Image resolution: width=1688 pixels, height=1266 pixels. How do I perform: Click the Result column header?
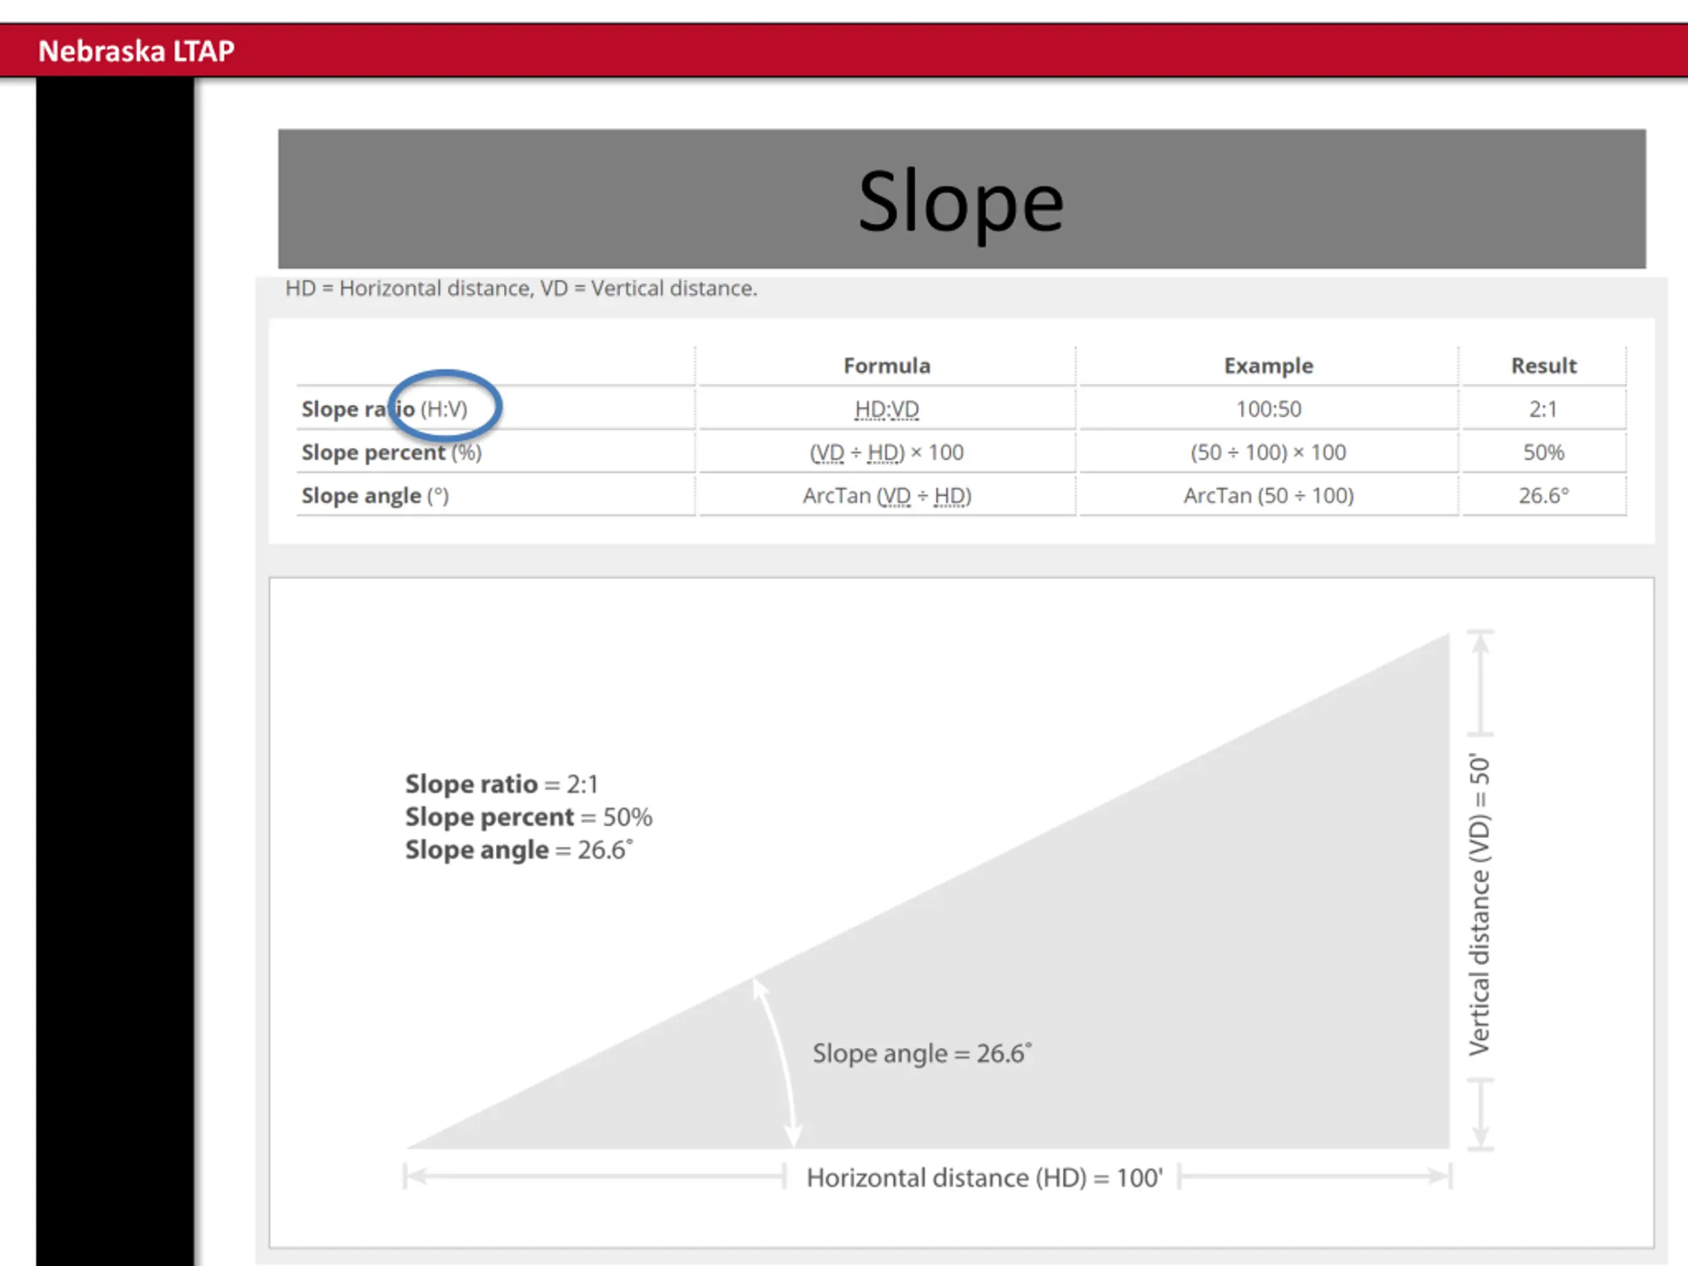pyautogui.click(x=1543, y=365)
